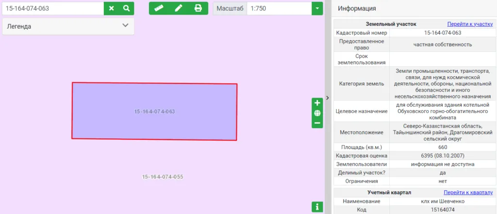497x214 pixels.
Task: Click the cadastral number search input
Action: point(52,8)
